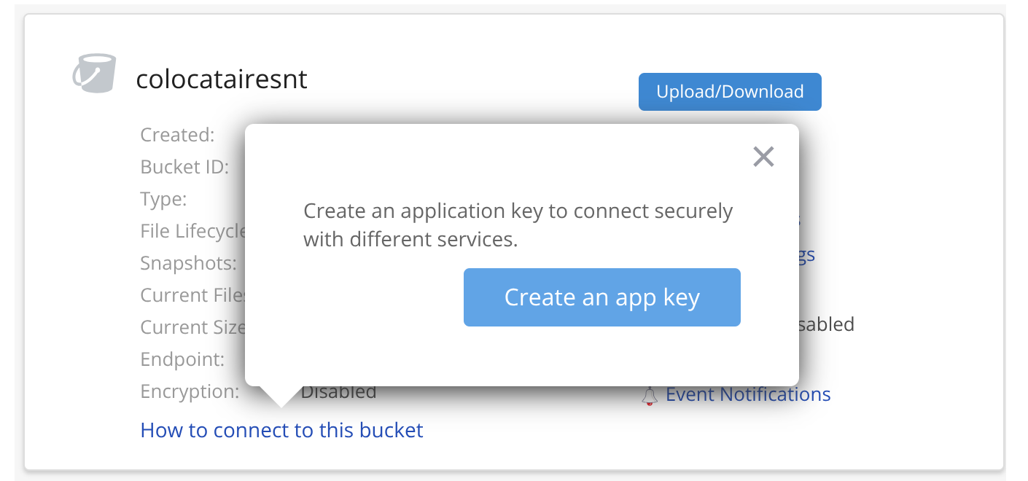Select the Bucket ID label
Image resolution: width=1028 pixels, height=481 pixels.
[184, 167]
